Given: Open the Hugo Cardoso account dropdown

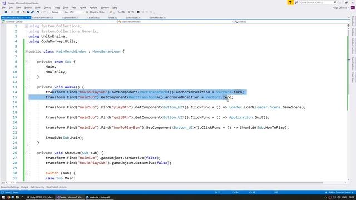Looking at the screenshot, I should click(x=340, y=8).
